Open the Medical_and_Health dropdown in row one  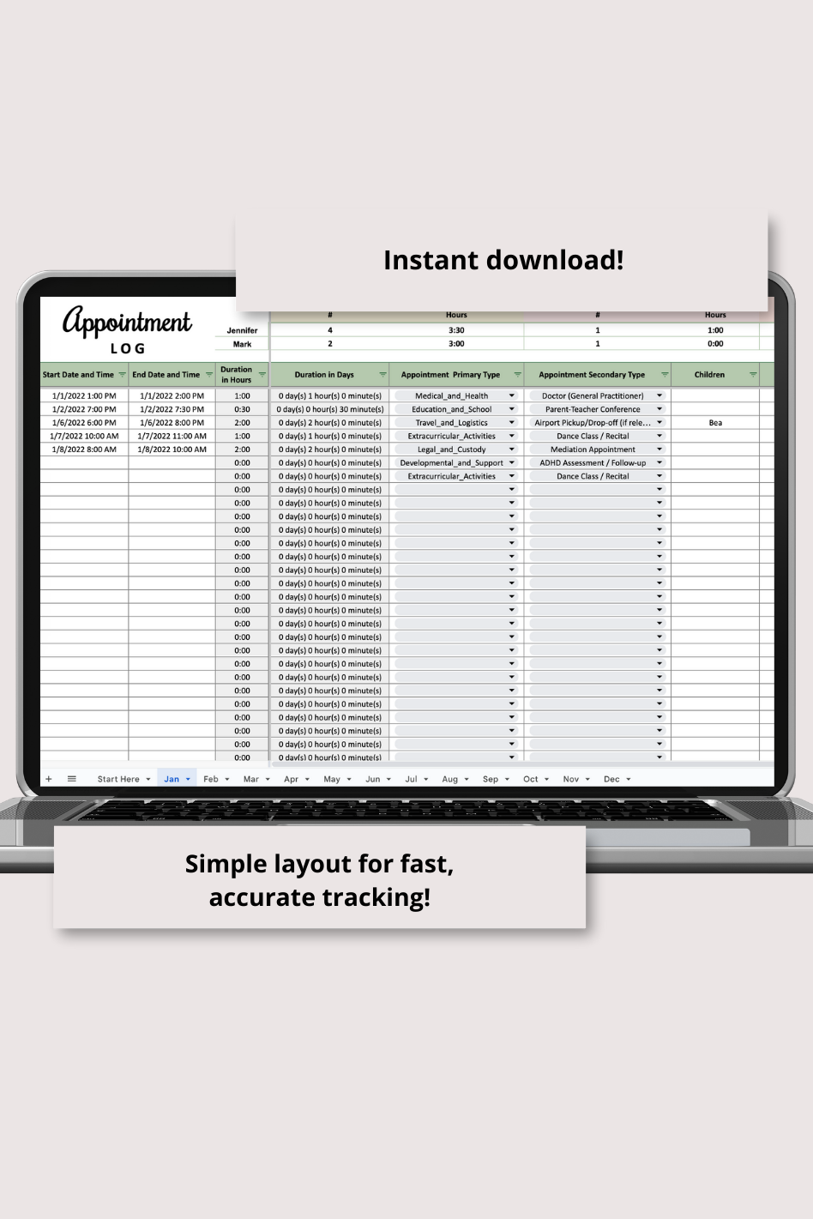pyautogui.click(x=511, y=395)
